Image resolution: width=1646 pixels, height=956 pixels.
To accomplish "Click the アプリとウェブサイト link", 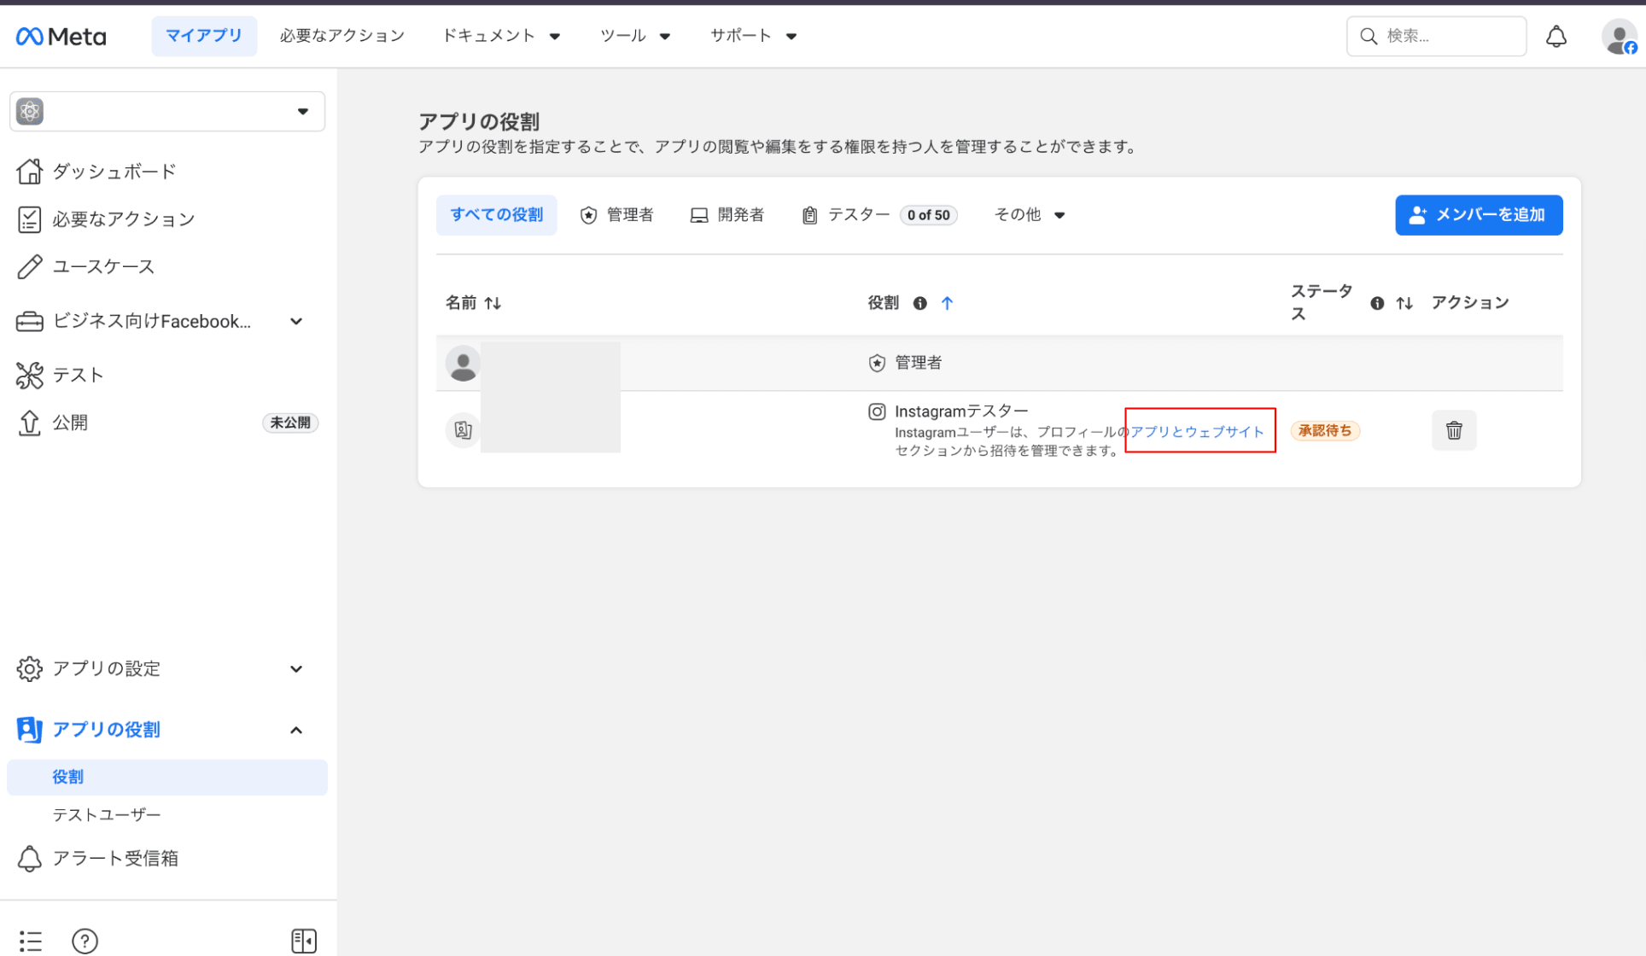I will 1197,431.
